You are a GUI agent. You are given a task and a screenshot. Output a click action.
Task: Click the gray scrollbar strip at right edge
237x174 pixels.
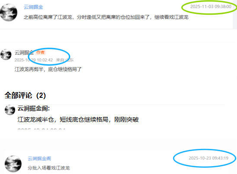[x=235, y=15]
